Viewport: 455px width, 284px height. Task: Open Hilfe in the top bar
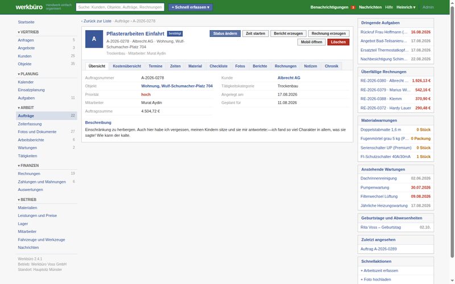click(x=389, y=7)
